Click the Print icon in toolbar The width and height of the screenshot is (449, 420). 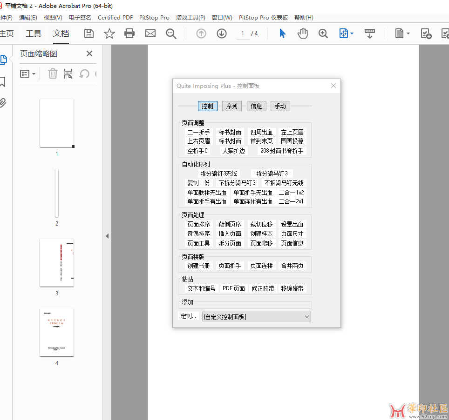[129, 33]
